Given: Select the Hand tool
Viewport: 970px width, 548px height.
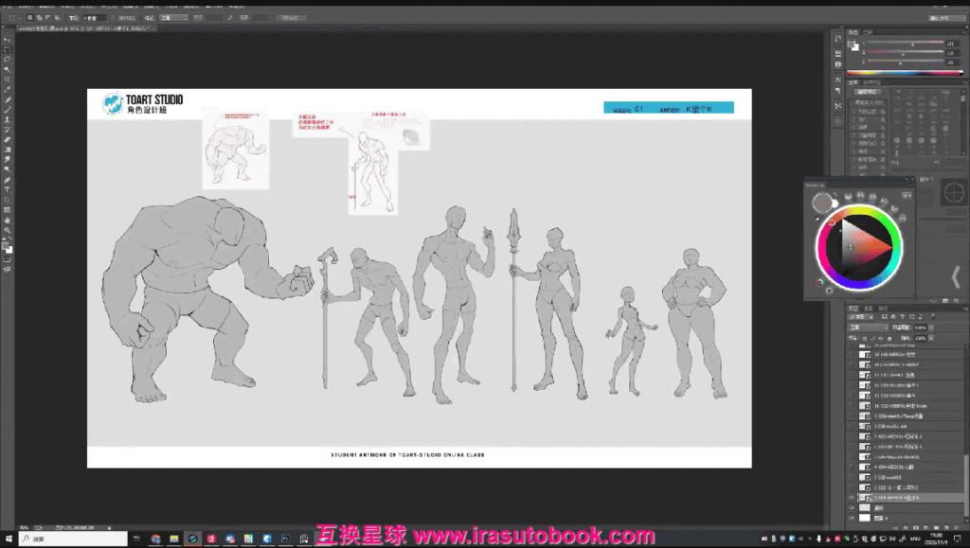Looking at the screenshot, I should 8,220.
